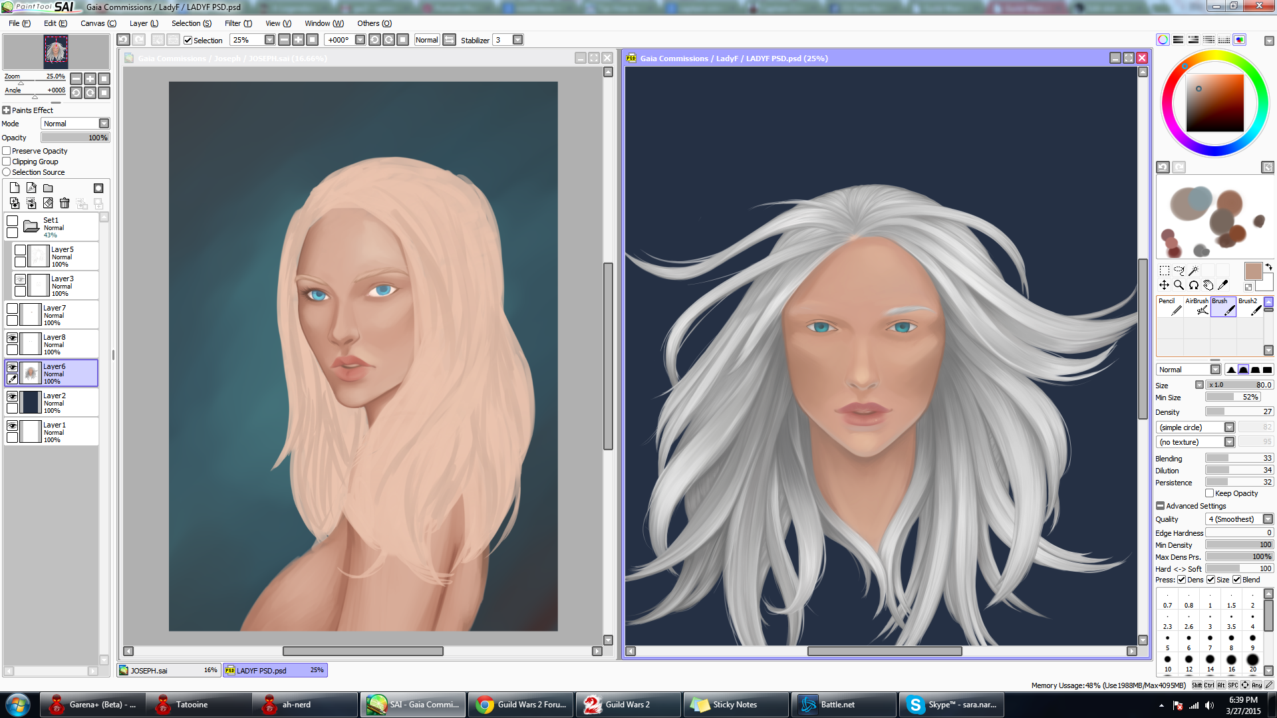Select the Zoom magnifier tool
Viewport: 1277px width, 718px height.
point(1179,285)
